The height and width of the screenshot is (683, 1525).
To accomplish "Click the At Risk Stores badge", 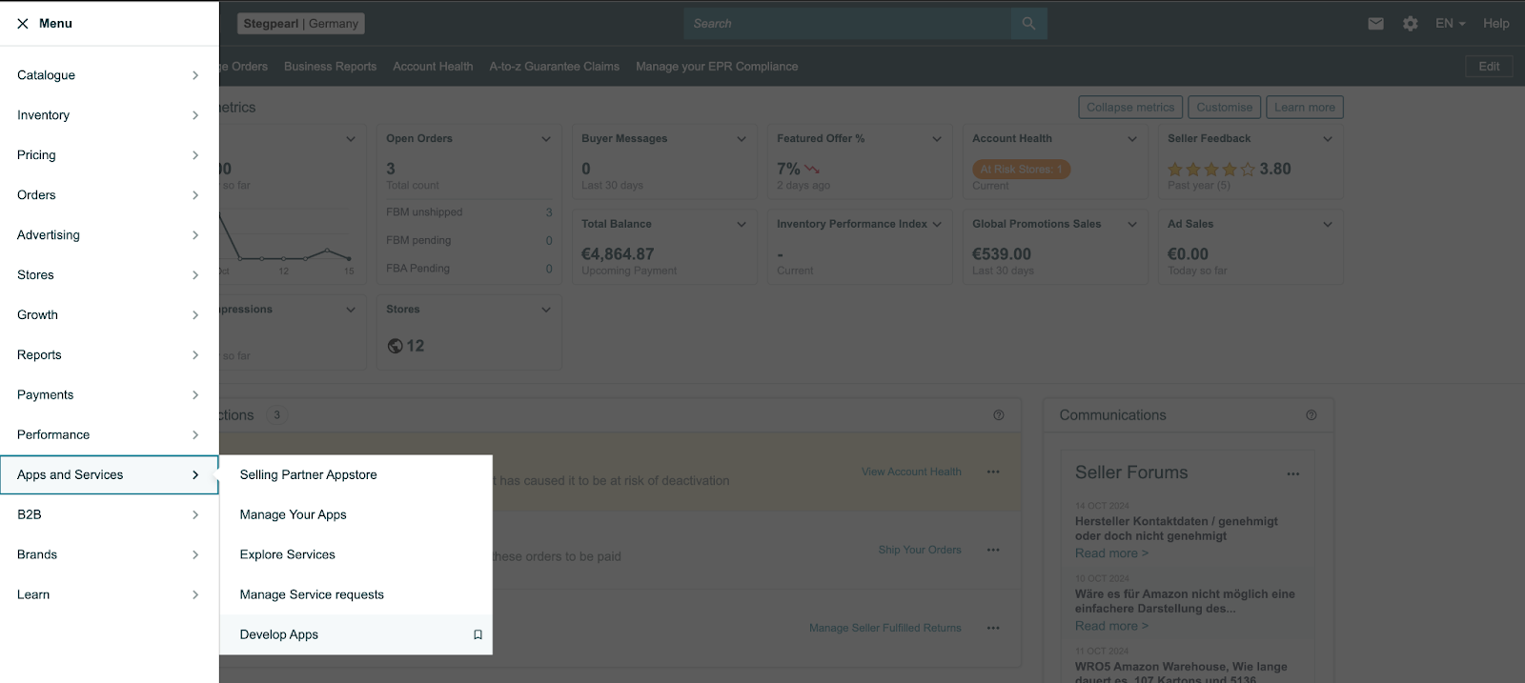I will click(x=1021, y=170).
